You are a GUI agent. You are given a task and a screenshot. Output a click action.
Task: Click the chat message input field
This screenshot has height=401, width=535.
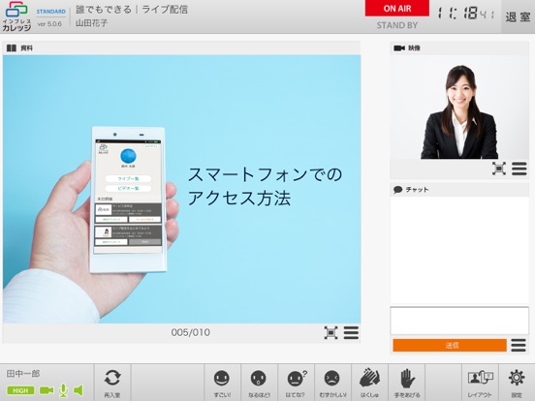point(459,321)
